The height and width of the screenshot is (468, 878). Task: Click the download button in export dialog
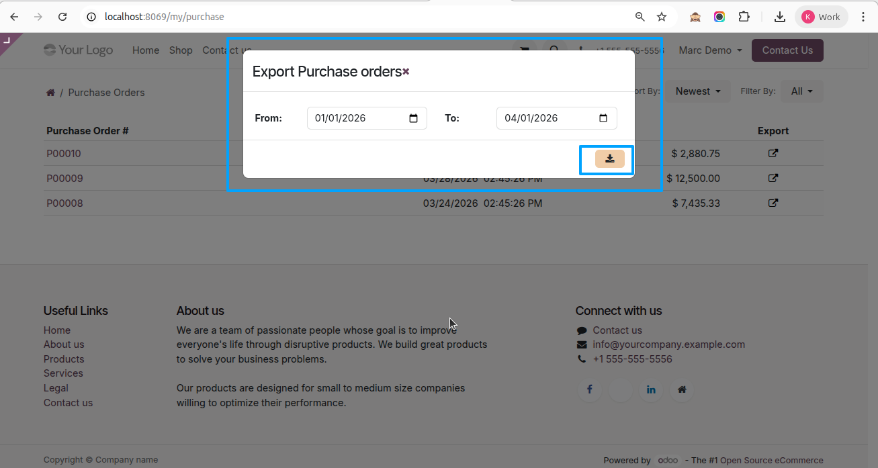point(609,159)
